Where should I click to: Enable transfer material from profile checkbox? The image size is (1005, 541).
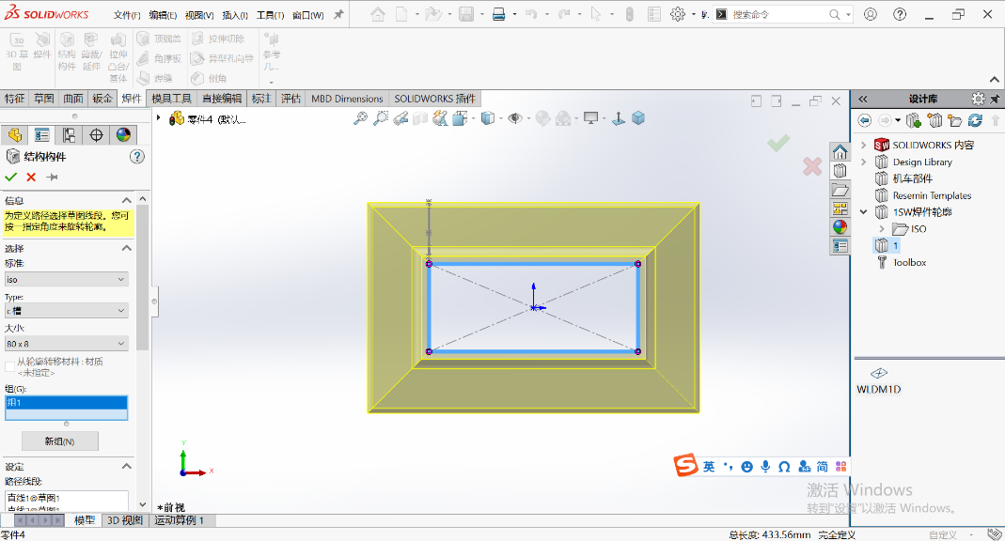click(x=9, y=366)
